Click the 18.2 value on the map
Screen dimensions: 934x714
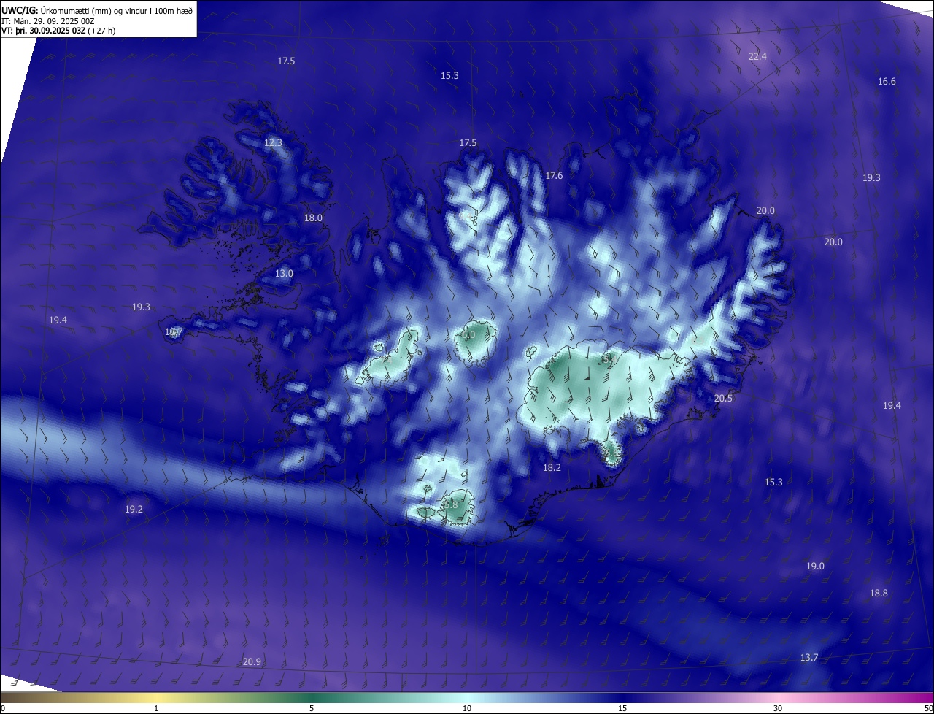tap(552, 467)
